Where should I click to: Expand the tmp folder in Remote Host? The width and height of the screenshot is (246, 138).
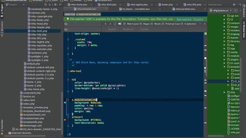point(224,92)
